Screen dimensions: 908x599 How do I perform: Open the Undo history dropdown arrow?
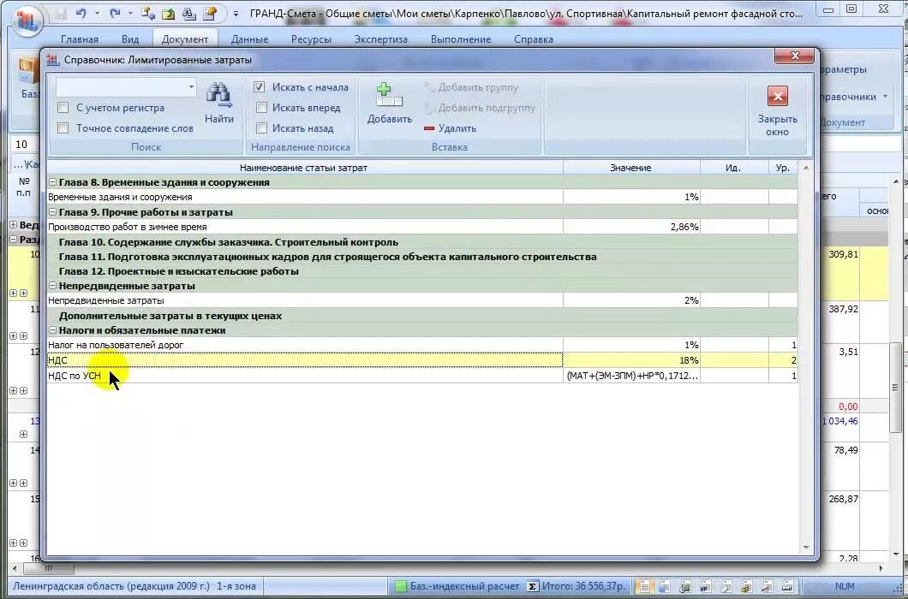pos(97,14)
